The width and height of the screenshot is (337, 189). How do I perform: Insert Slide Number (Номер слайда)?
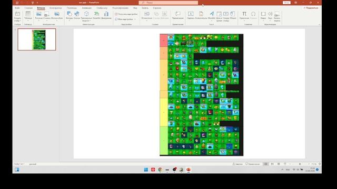click(x=226, y=16)
